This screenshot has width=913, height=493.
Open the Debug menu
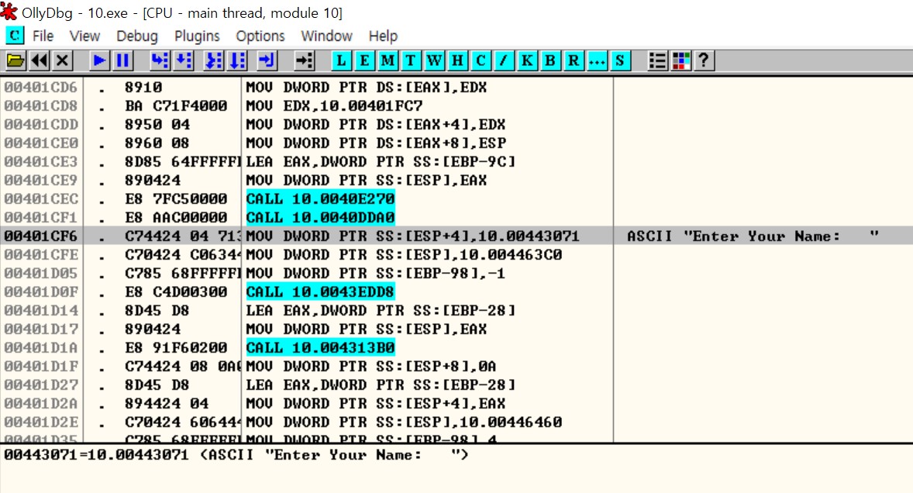[137, 36]
